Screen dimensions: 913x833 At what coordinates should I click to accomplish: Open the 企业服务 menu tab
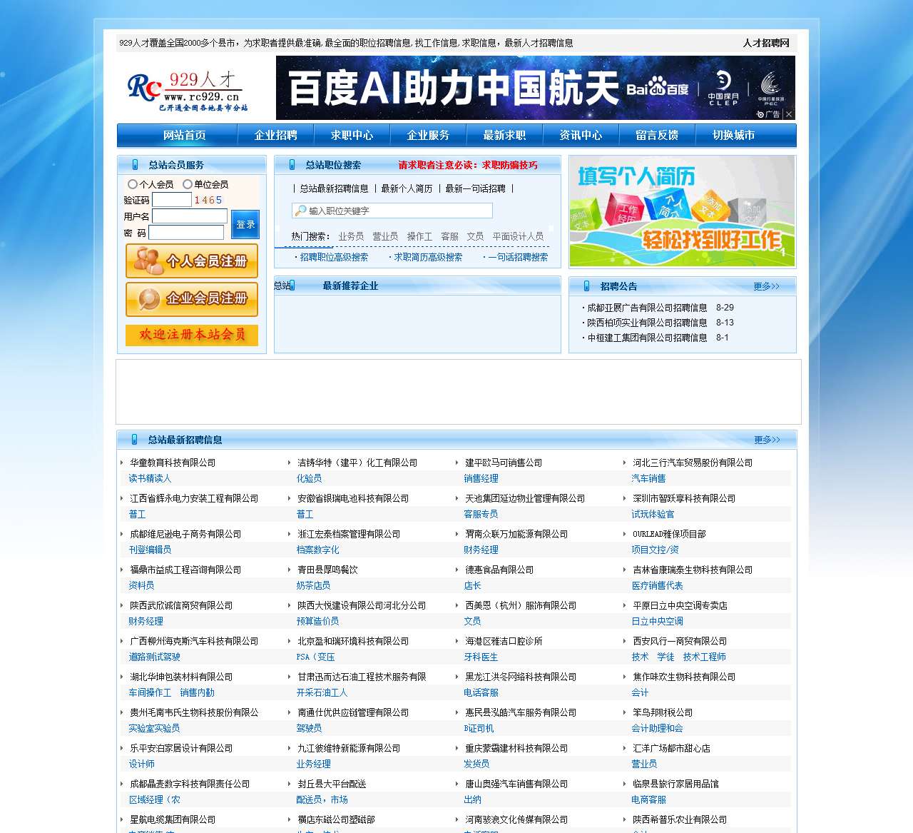pyautogui.click(x=428, y=136)
